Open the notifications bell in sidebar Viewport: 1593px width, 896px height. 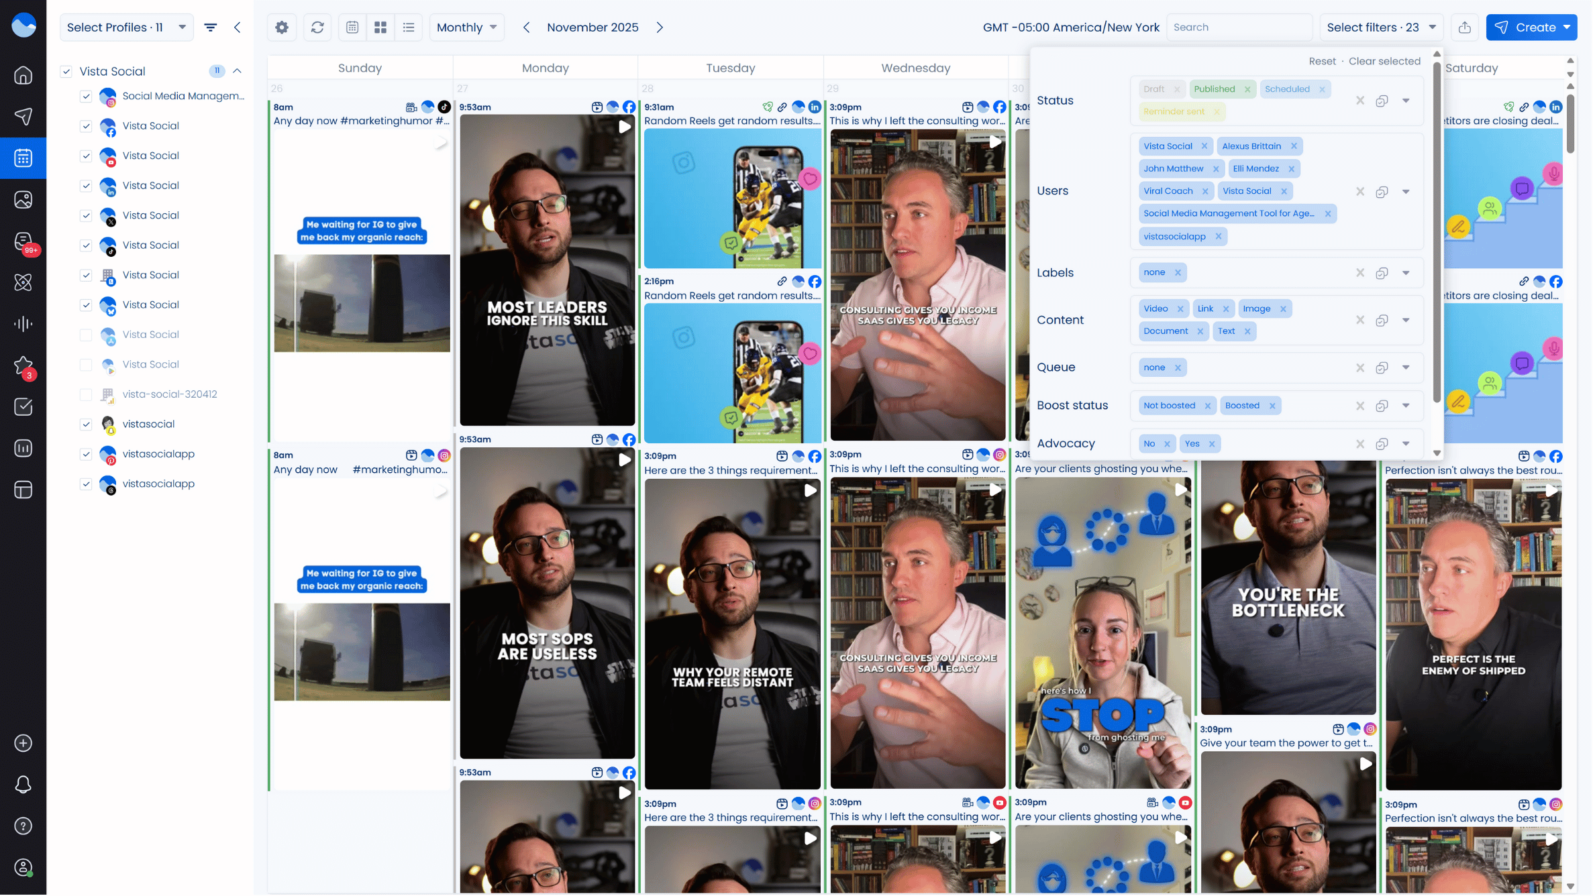23,785
